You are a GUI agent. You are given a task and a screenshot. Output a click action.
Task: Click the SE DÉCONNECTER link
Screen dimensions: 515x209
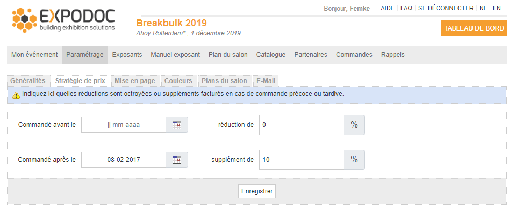(446, 8)
